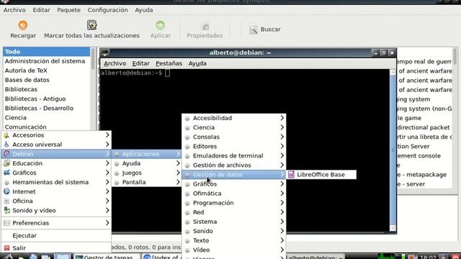
Task: Click the Juegos bullet icon
Action: click(117, 173)
